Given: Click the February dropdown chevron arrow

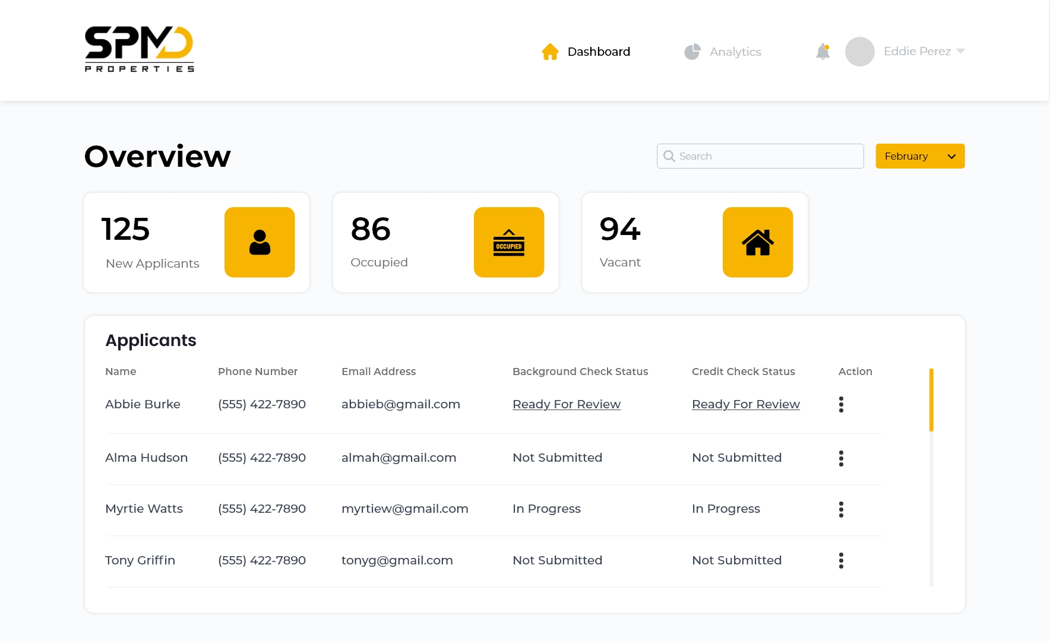Looking at the screenshot, I should [x=951, y=156].
